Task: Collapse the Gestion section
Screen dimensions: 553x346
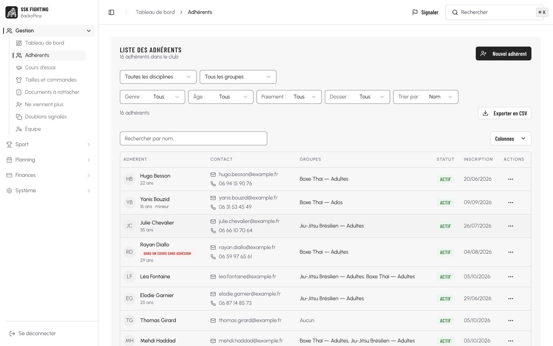Action: (x=49, y=31)
